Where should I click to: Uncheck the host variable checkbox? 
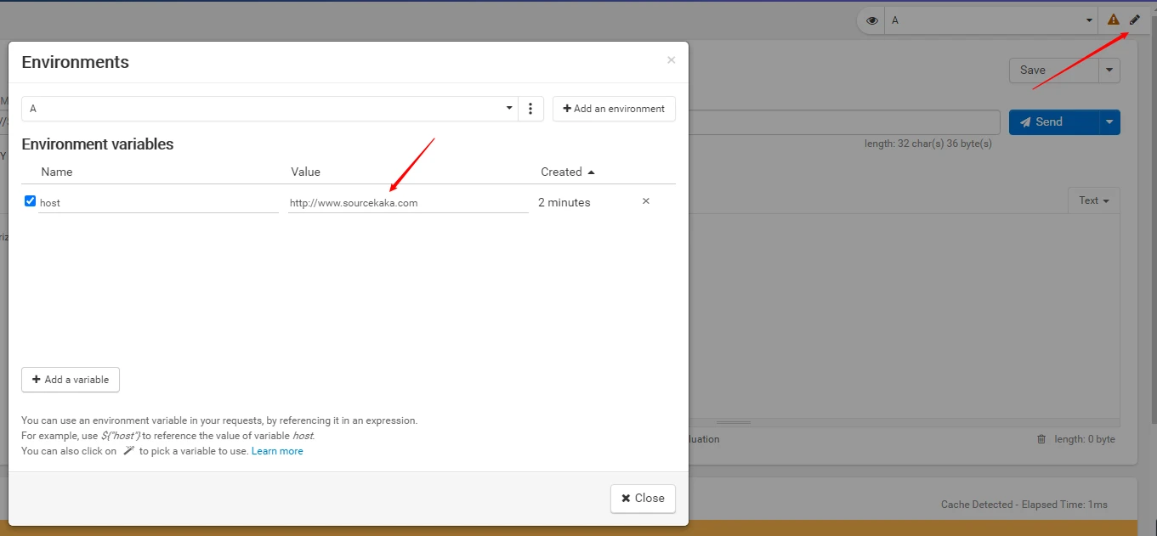tap(31, 201)
